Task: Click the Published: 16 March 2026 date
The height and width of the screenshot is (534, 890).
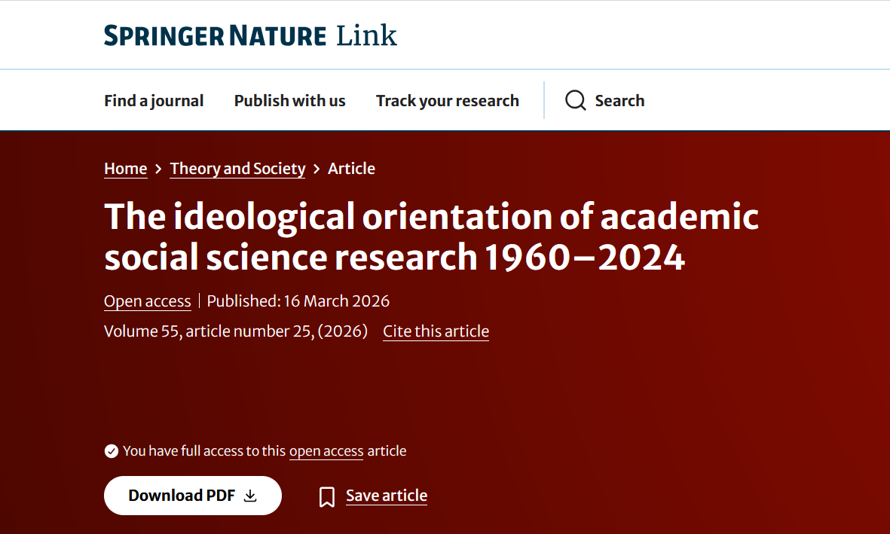Action: coord(298,301)
